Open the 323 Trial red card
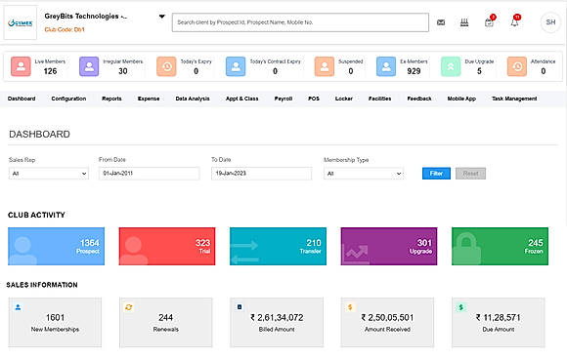Viewport: 567px width, 359px height. (x=167, y=247)
